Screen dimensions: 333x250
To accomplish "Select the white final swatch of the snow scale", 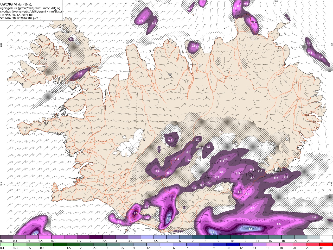I will pos(326,237).
